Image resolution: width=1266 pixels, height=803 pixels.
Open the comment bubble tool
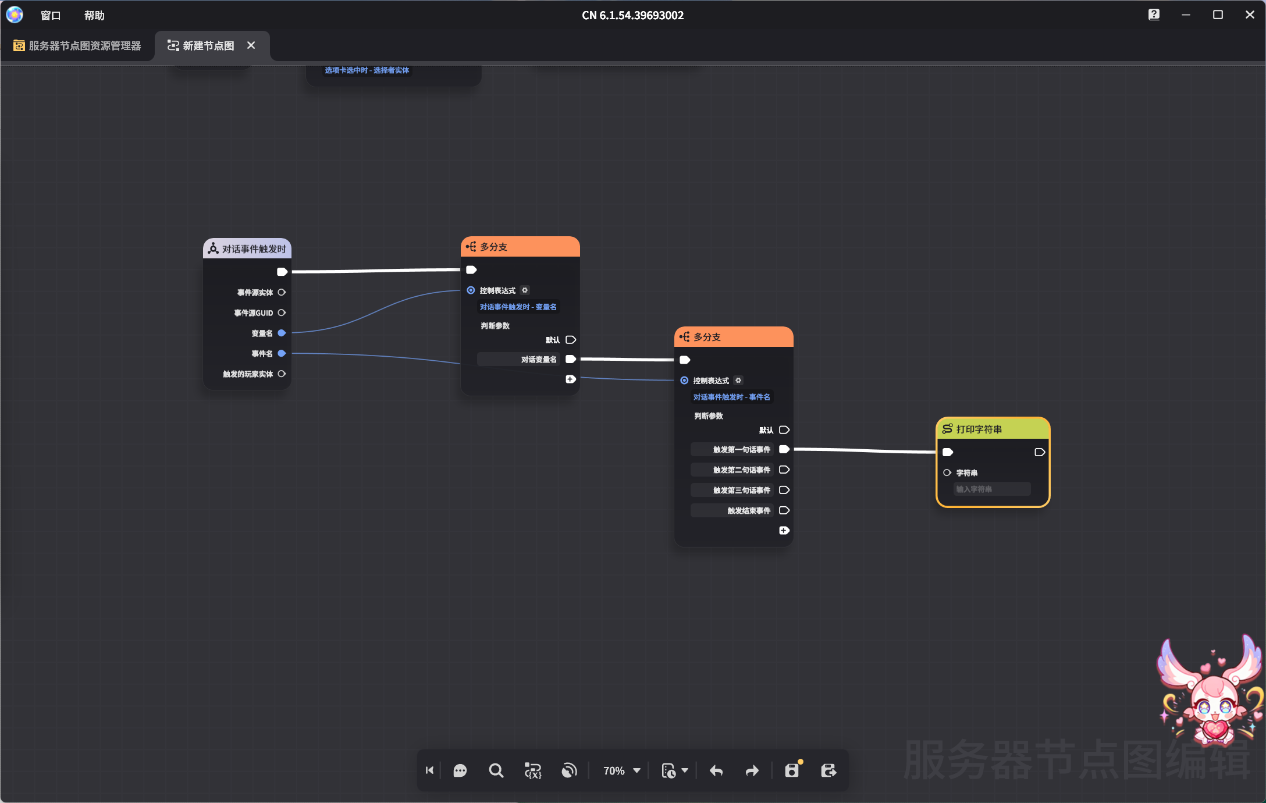(460, 770)
